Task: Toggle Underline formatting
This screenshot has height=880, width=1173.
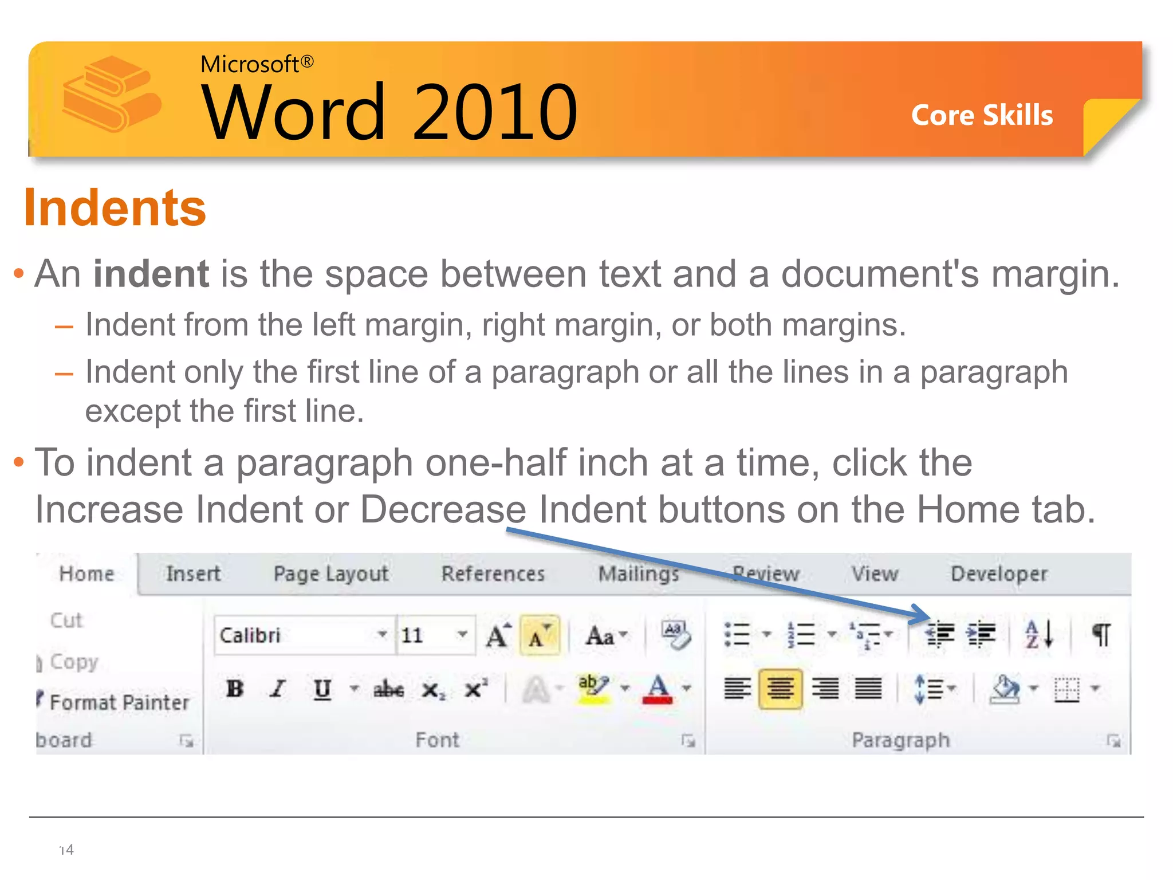Action: click(x=322, y=689)
